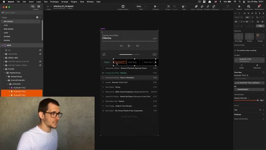
Task: Toggle the Overrides circle button
Action: coord(263,72)
